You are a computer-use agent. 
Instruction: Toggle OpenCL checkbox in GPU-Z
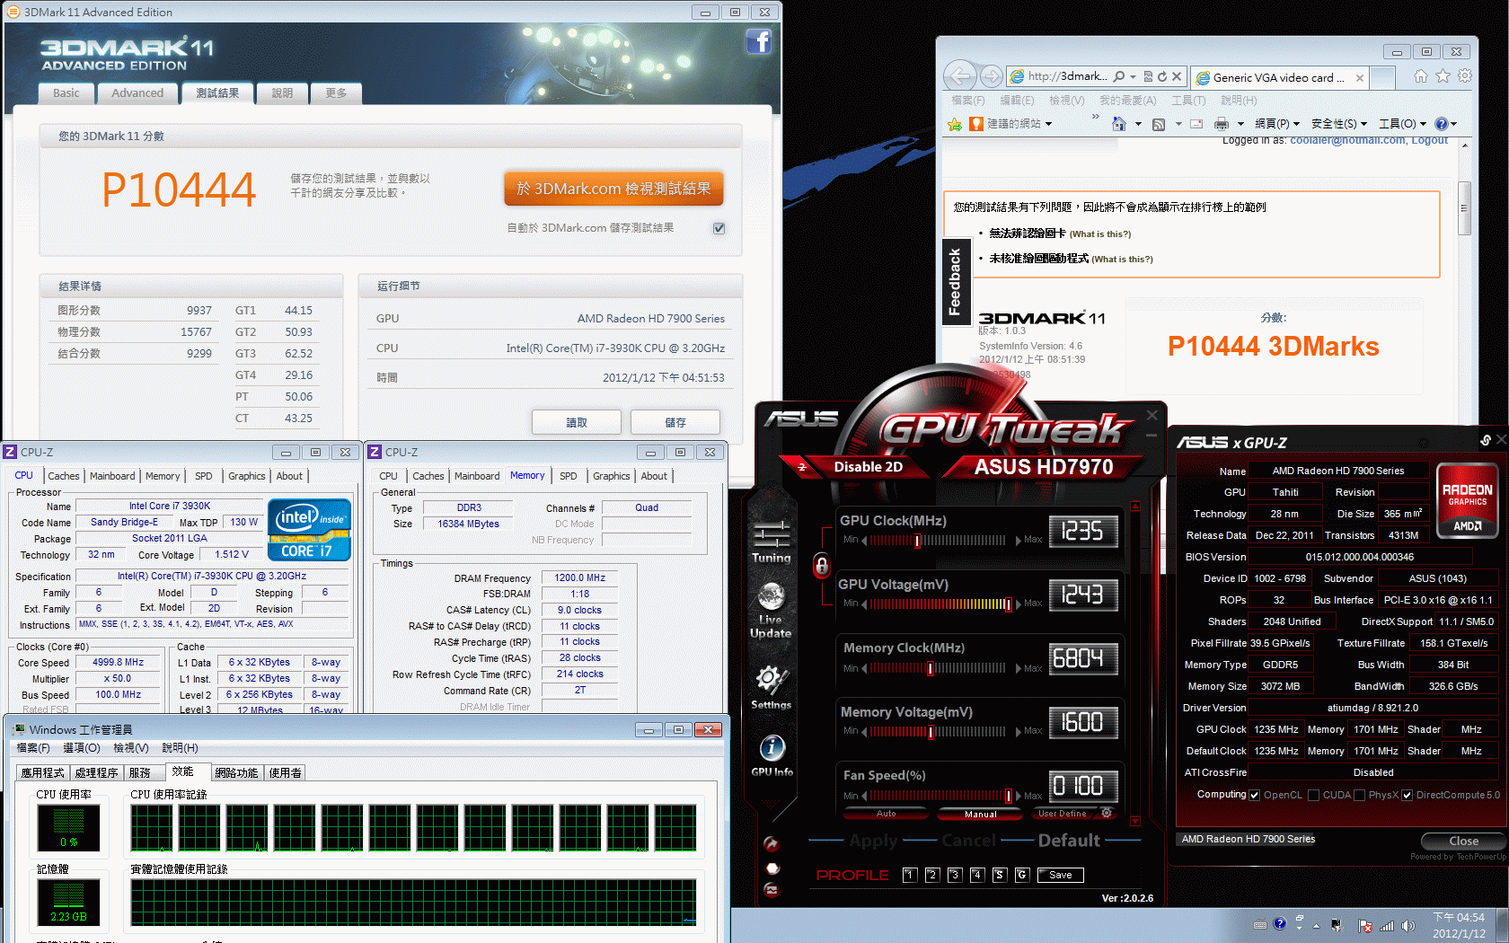1255,795
